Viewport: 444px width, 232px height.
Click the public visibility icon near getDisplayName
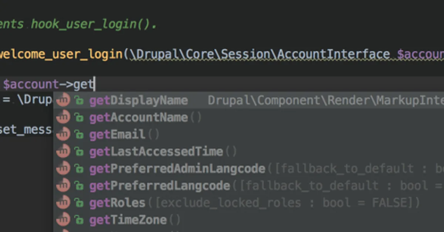pyautogui.click(x=79, y=100)
